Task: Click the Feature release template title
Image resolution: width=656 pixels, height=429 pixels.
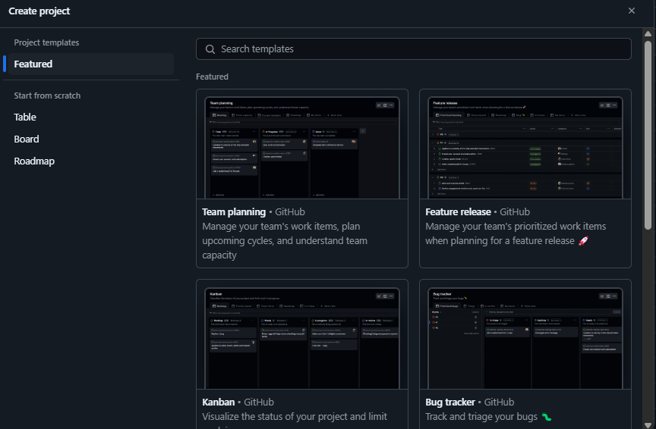Action: point(458,212)
